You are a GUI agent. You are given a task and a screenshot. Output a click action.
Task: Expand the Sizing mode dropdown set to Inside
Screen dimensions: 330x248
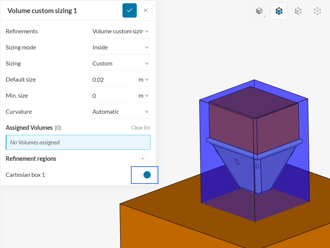coord(120,47)
